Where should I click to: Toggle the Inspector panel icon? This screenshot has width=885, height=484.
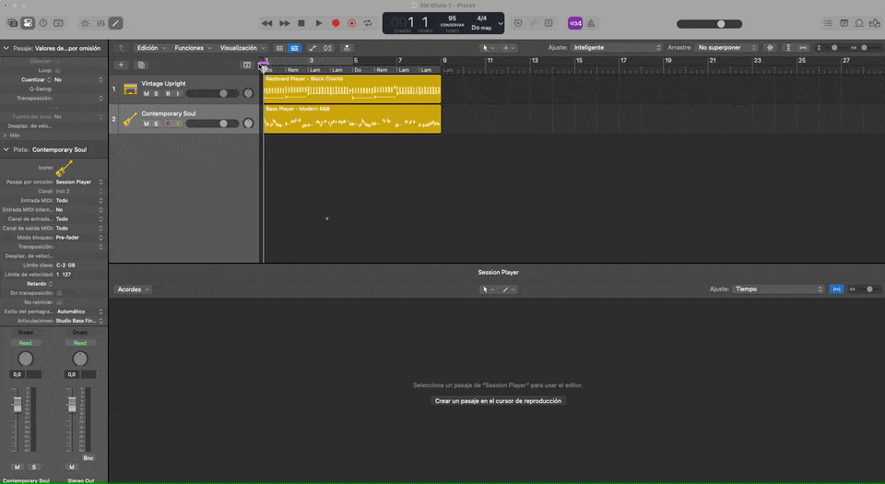click(28, 23)
